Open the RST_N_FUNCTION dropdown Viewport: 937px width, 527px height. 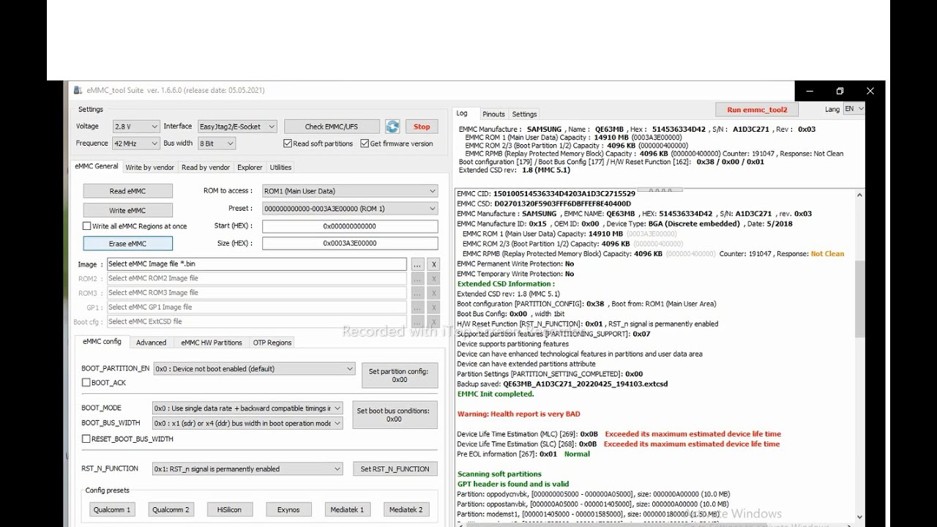[x=247, y=469]
